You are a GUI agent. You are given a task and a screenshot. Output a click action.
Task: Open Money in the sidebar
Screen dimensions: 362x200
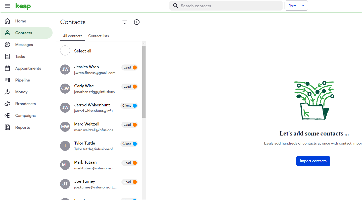point(26,92)
